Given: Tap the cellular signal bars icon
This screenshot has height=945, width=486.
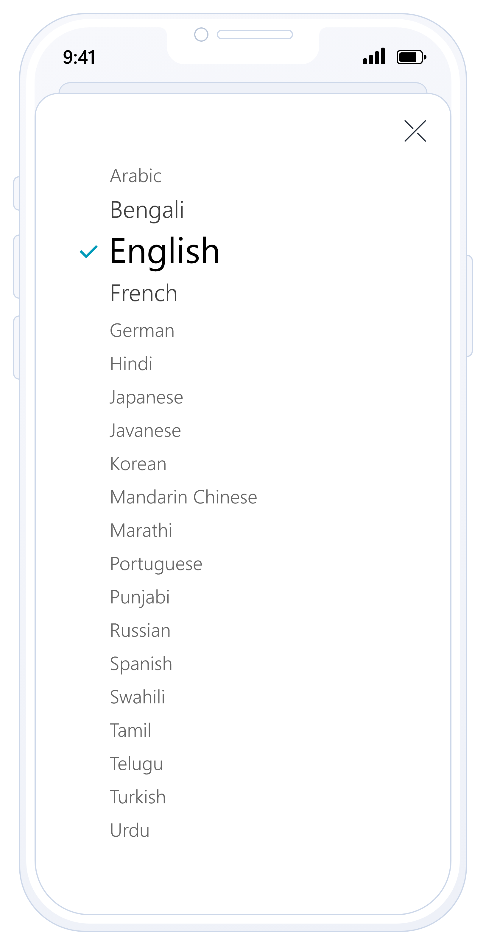Looking at the screenshot, I should [x=374, y=57].
